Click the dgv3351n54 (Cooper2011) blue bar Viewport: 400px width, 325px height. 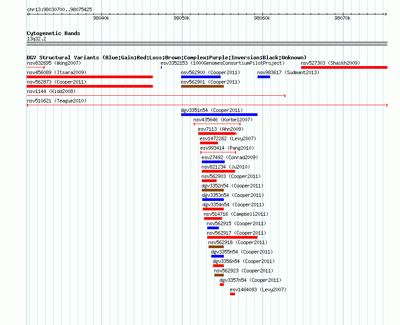click(219, 115)
